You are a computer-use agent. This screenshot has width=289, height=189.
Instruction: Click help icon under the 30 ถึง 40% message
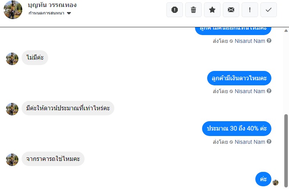click(269, 142)
